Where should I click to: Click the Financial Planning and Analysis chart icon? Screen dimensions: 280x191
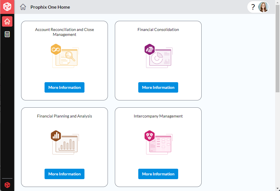65,142
